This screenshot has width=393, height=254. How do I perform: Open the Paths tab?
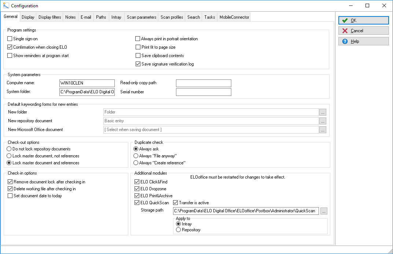tap(101, 17)
